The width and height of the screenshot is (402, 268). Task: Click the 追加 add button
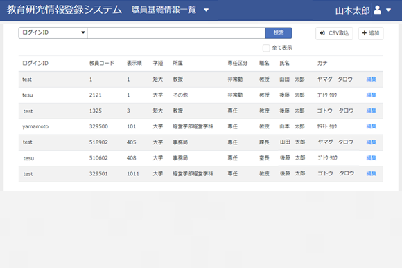pos(371,33)
